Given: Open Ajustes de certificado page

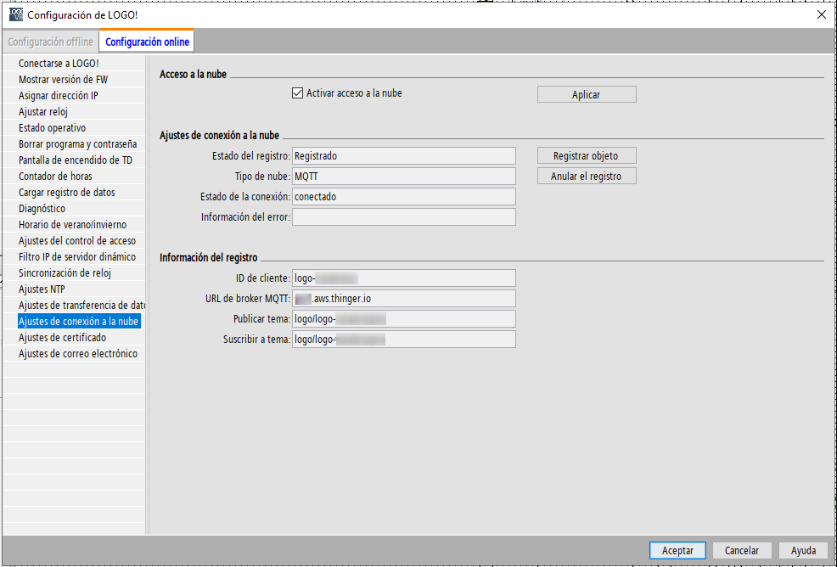Looking at the screenshot, I should click(62, 338).
